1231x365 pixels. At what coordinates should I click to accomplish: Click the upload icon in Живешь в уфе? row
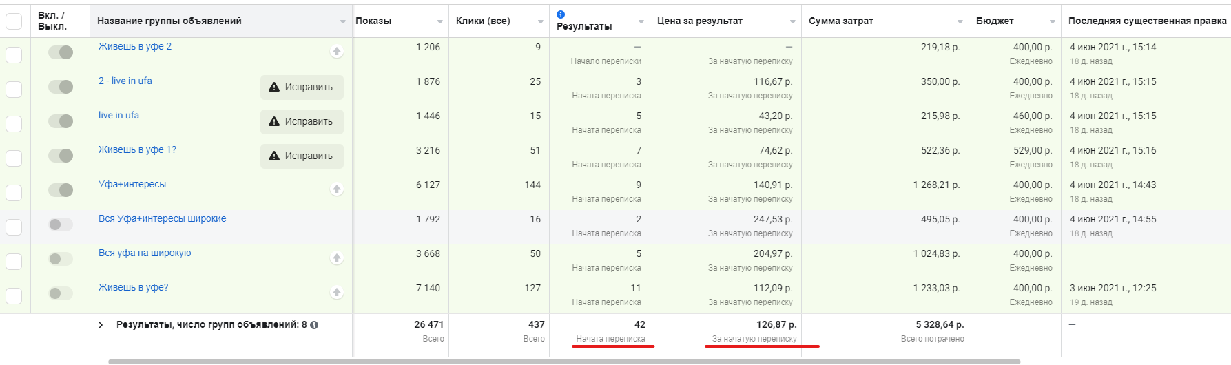(x=337, y=293)
